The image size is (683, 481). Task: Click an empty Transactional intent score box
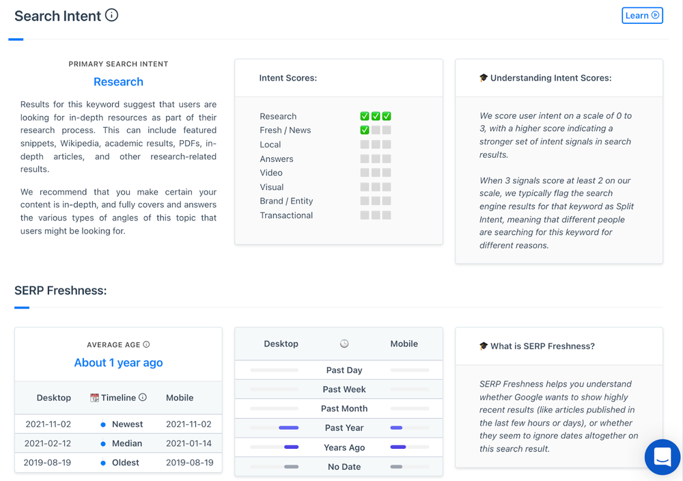tap(365, 215)
